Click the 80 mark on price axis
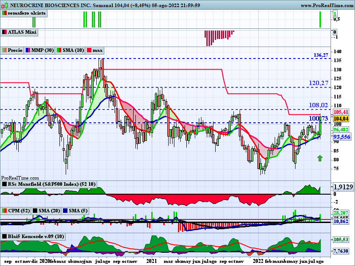Viewport: 355px width, 266px height. coord(336,160)
